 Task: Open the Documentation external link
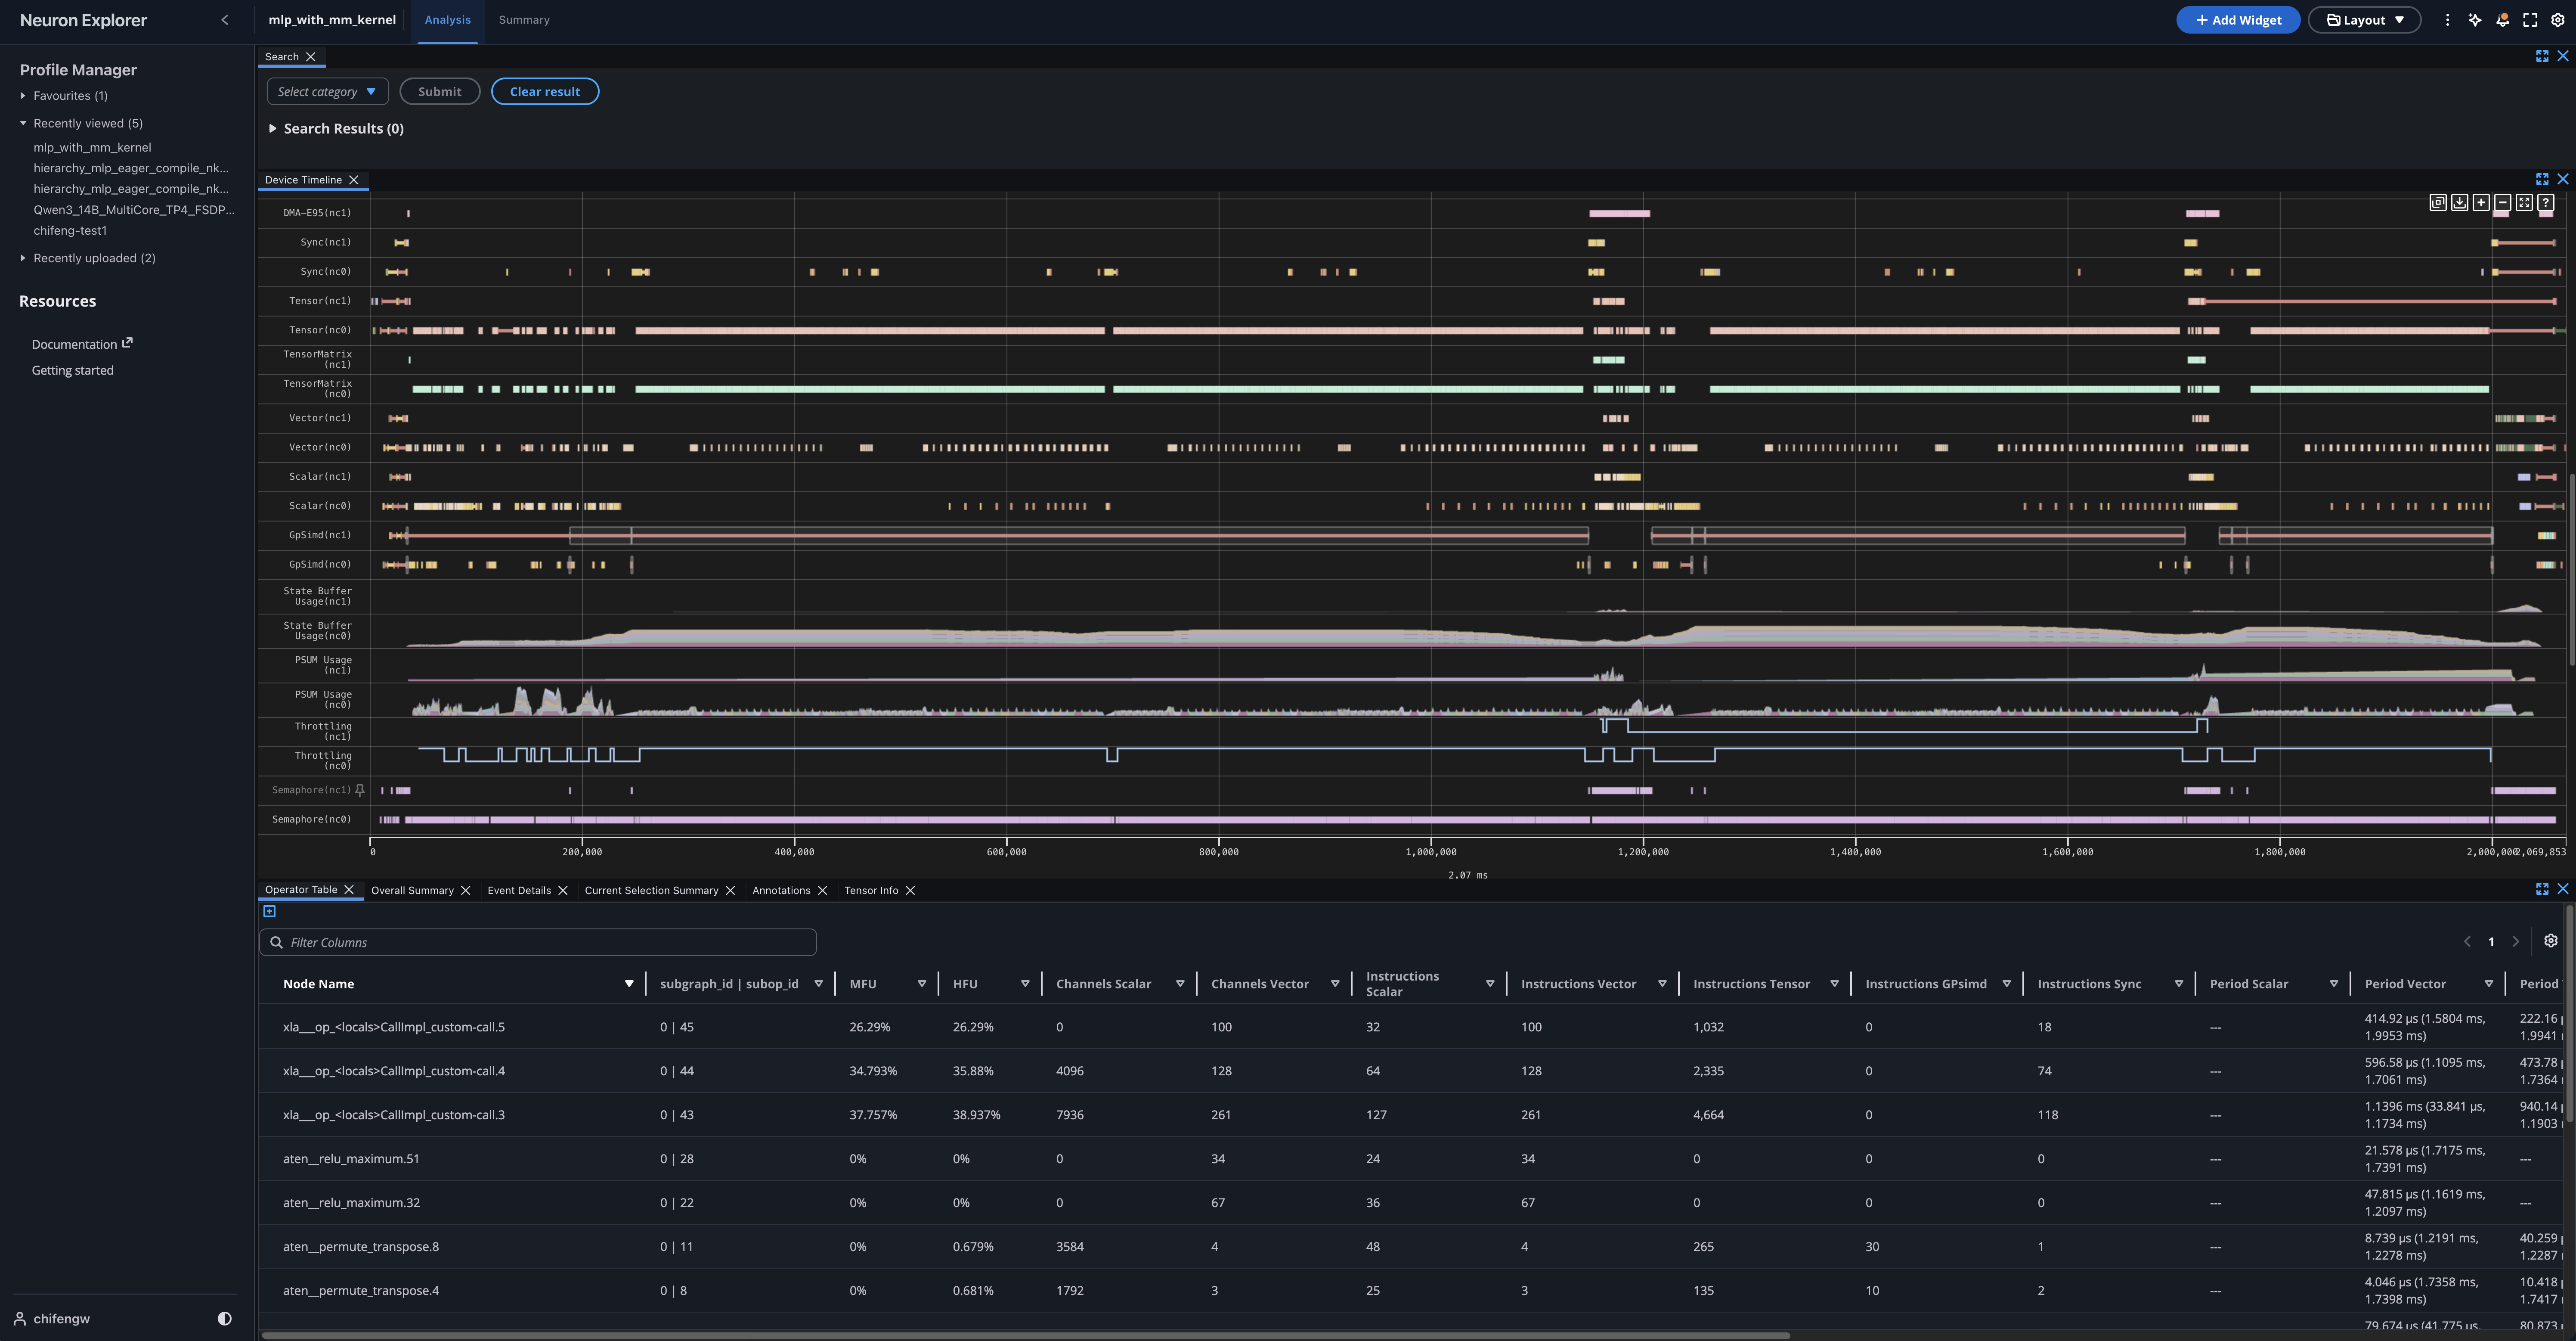82,344
